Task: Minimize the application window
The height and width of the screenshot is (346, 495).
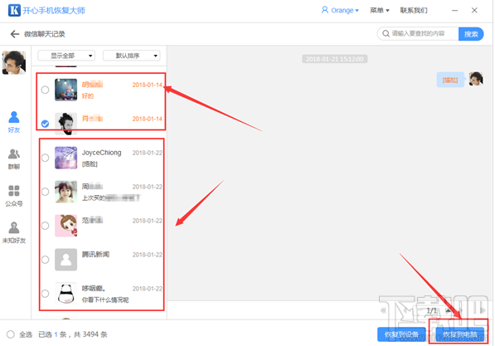Action: (x=454, y=11)
